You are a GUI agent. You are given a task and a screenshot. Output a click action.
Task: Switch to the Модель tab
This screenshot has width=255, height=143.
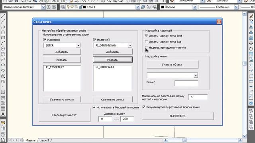[x=30, y=140]
